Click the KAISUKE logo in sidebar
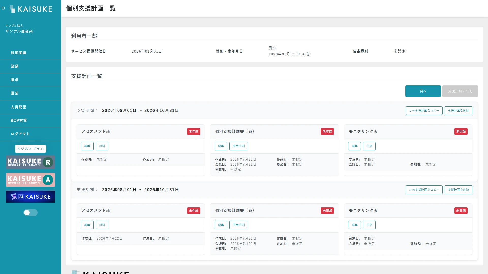 point(31,9)
